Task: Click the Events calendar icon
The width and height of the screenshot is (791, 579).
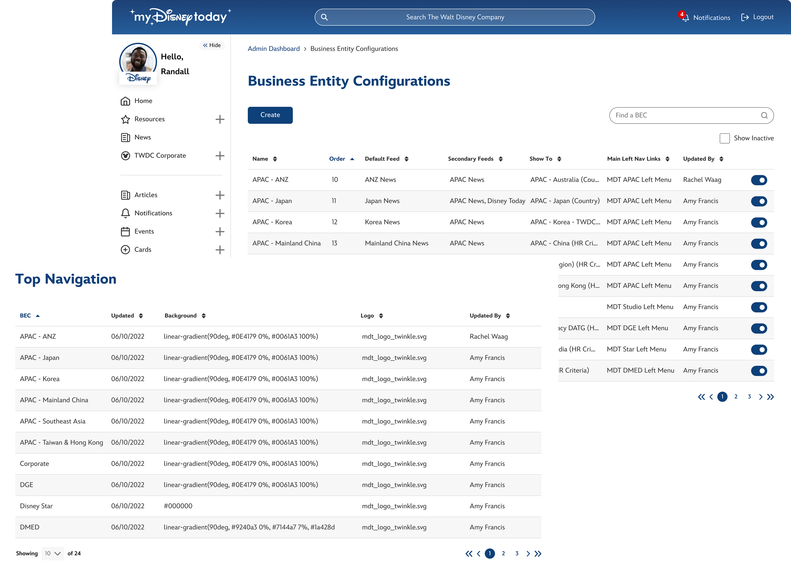Action: pos(125,232)
